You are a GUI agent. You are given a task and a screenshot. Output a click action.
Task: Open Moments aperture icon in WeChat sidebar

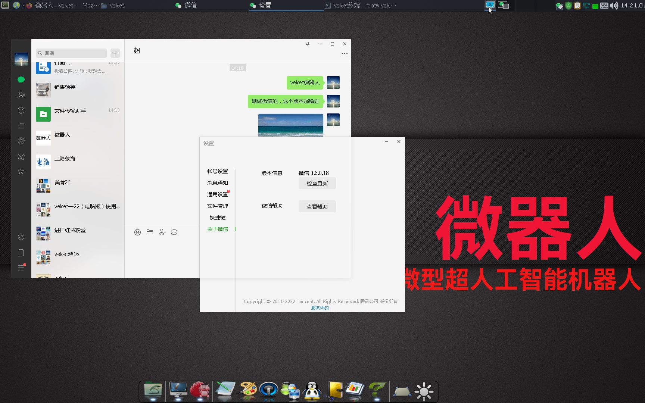coord(21,141)
